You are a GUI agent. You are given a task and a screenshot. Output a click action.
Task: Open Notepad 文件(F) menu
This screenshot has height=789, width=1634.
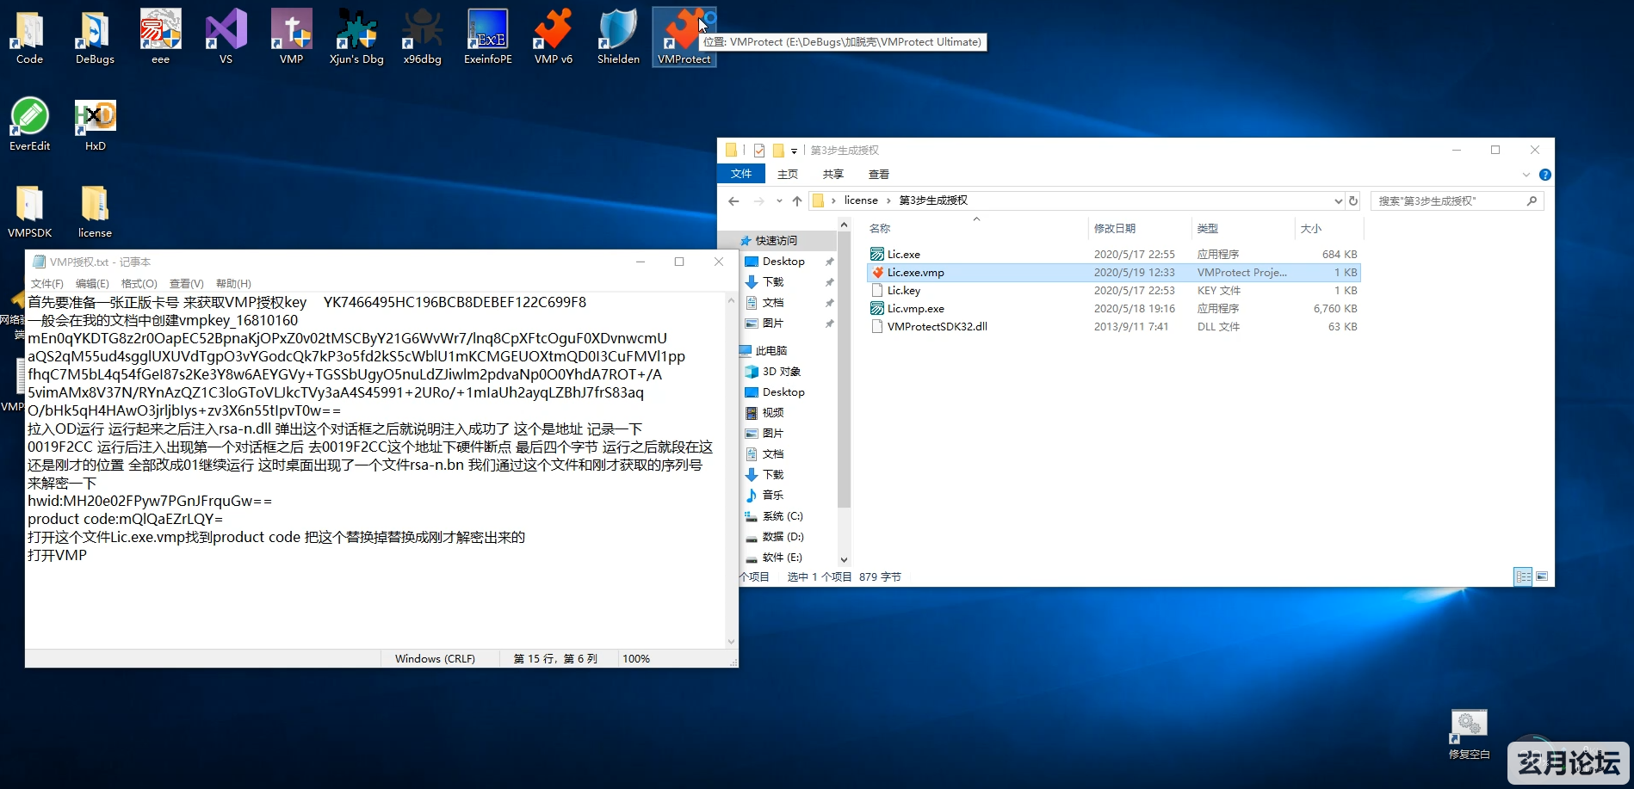pyautogui.click(x=47, y=283)
